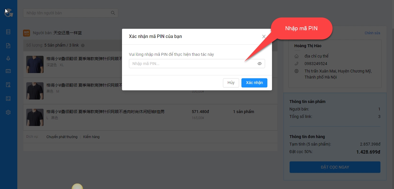Open the settings gear in left sidebar
This screenshot has height=189, width=394.
[x=8, y=112]
